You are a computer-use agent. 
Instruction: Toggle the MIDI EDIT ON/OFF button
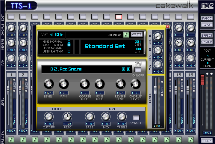pos(138,70)
